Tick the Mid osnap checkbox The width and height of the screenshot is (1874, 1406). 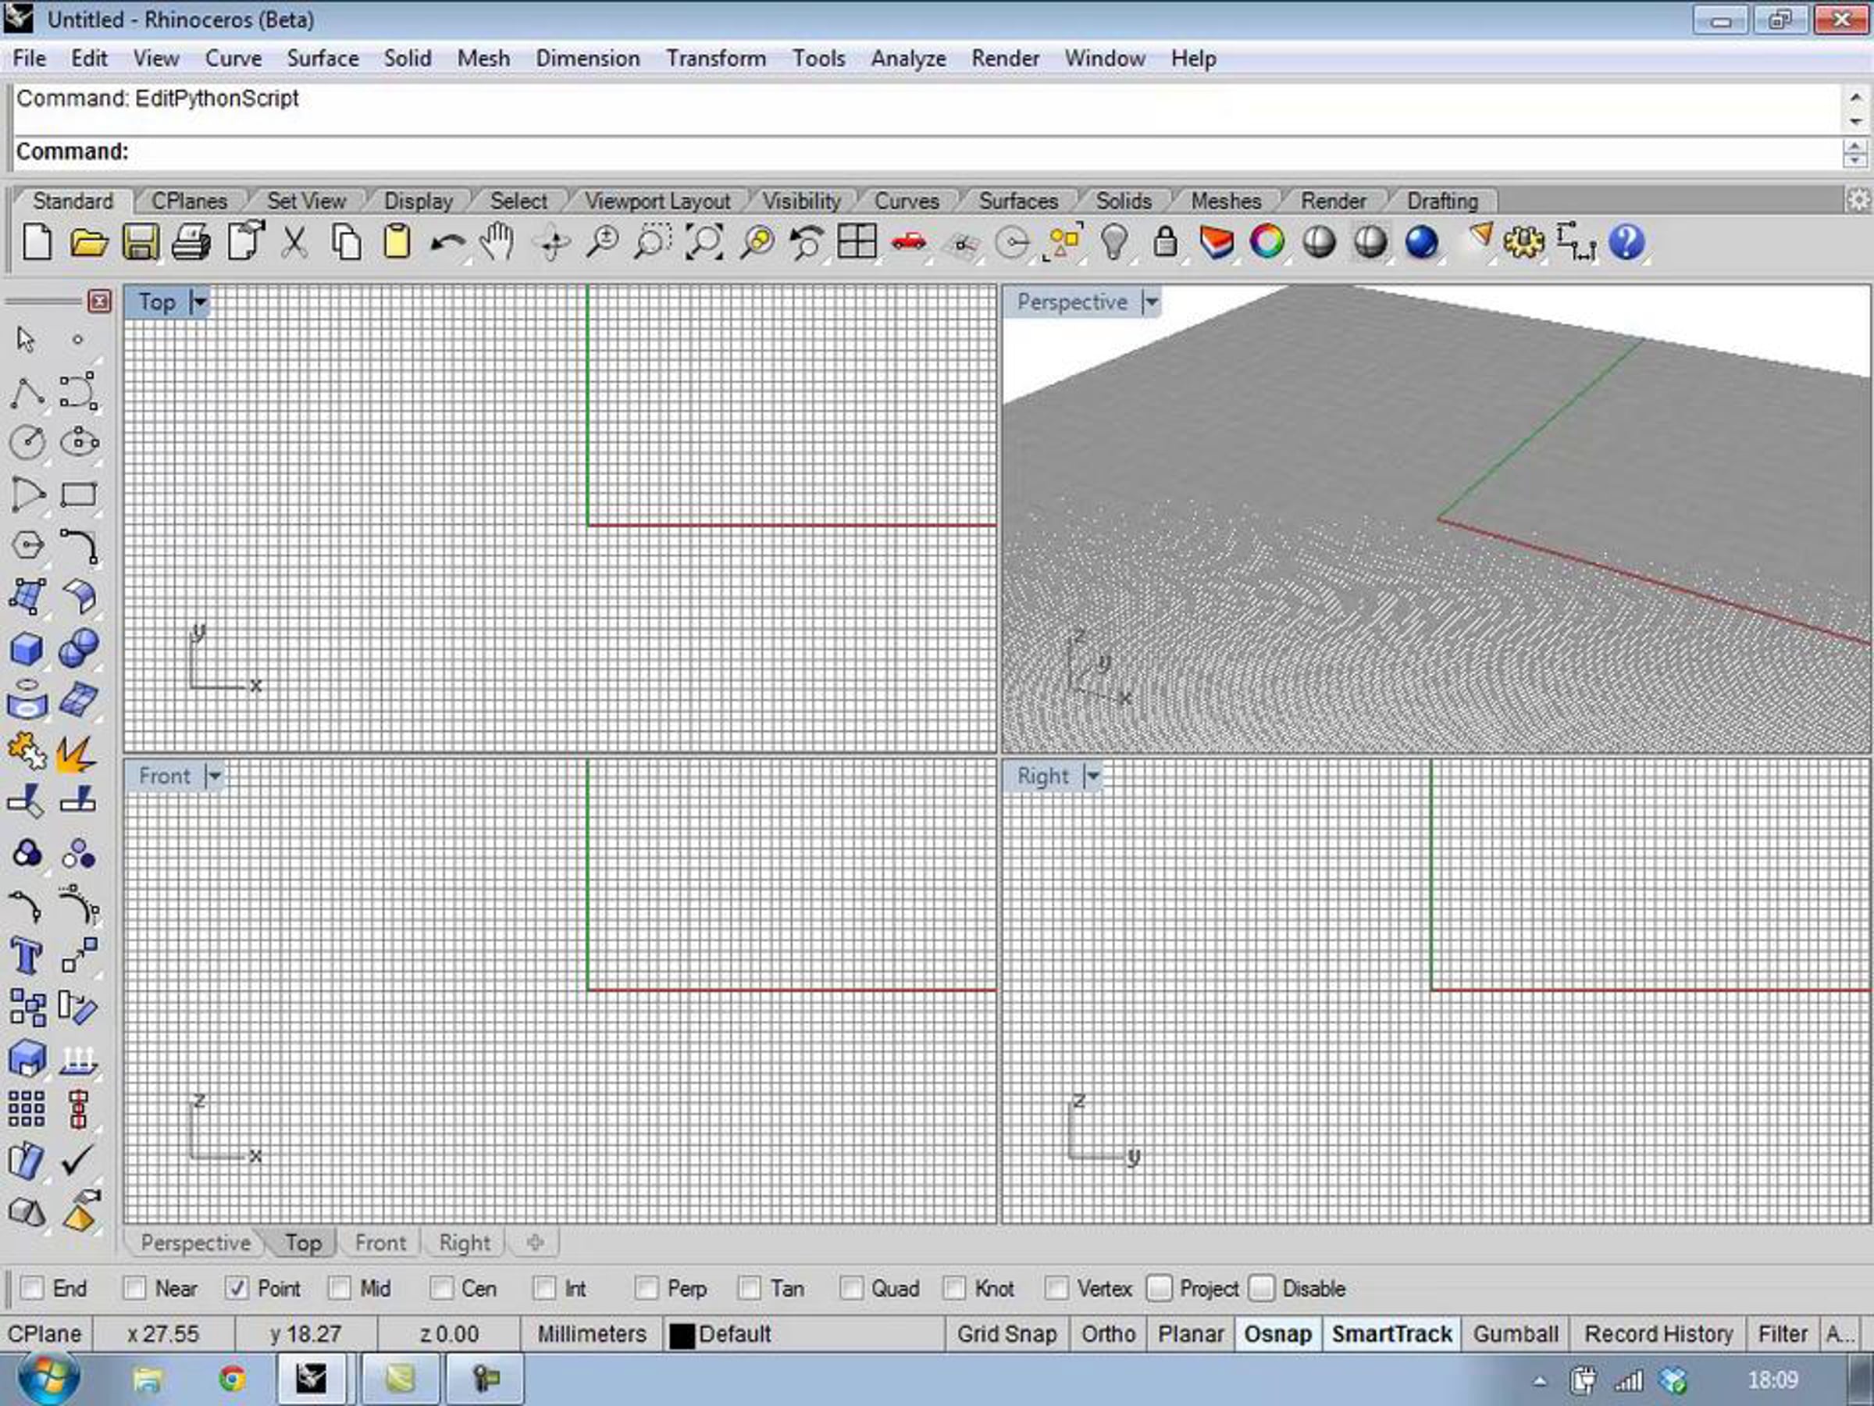tap(340, 1288)
